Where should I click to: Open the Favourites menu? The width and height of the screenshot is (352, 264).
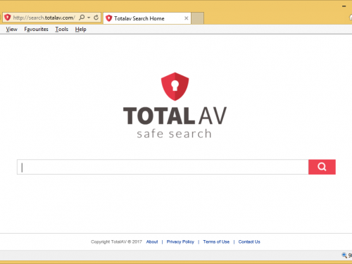click(x=36, y=30)
